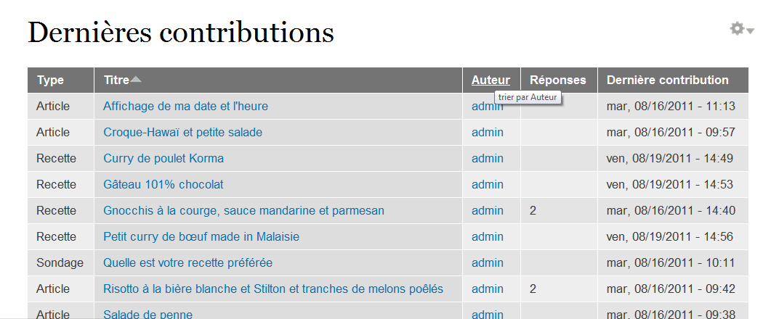Open the "Salade de penne" article

pyautogui.click(x=148, y=314)
